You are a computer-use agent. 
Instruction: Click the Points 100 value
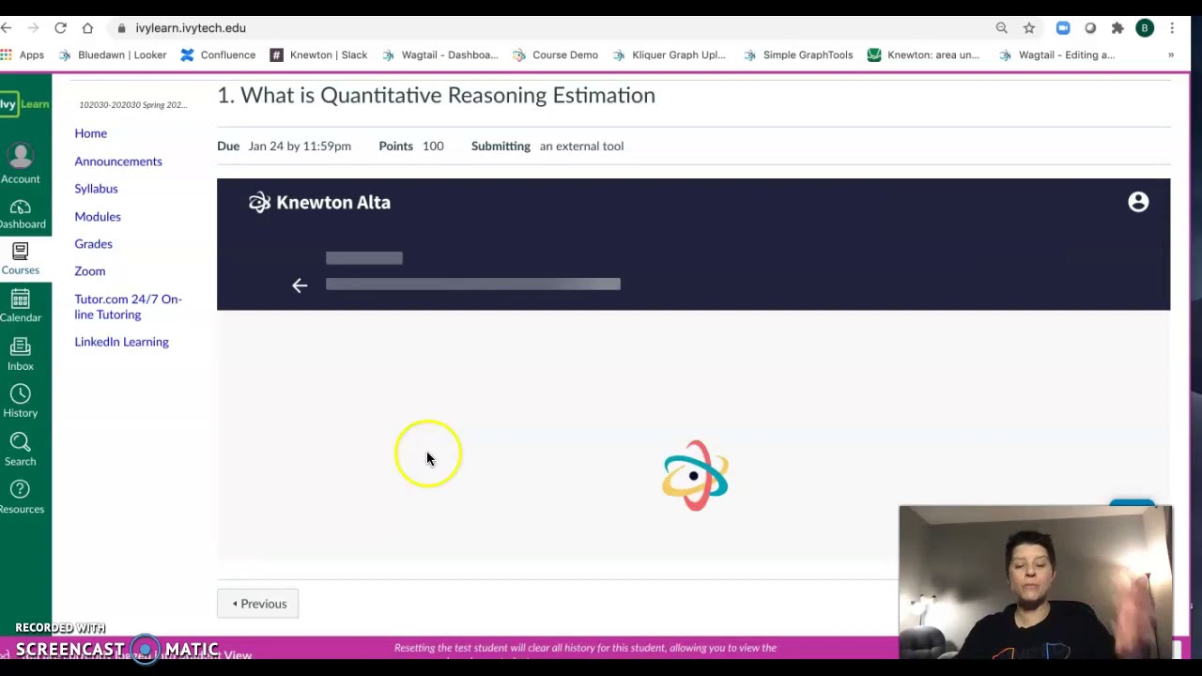coord(433,146)
